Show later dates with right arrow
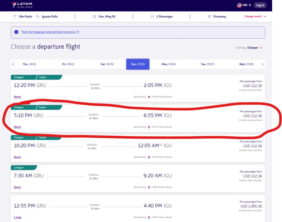 click(x=263, y=64)
